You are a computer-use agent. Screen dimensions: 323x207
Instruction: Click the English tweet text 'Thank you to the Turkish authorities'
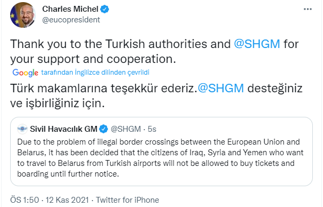(120, 44)
